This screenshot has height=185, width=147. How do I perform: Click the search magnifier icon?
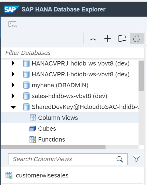(120, 159)
